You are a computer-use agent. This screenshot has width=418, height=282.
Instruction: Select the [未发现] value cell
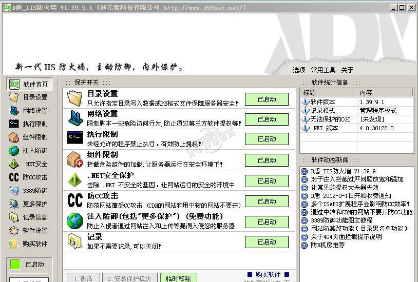point(372,119)
